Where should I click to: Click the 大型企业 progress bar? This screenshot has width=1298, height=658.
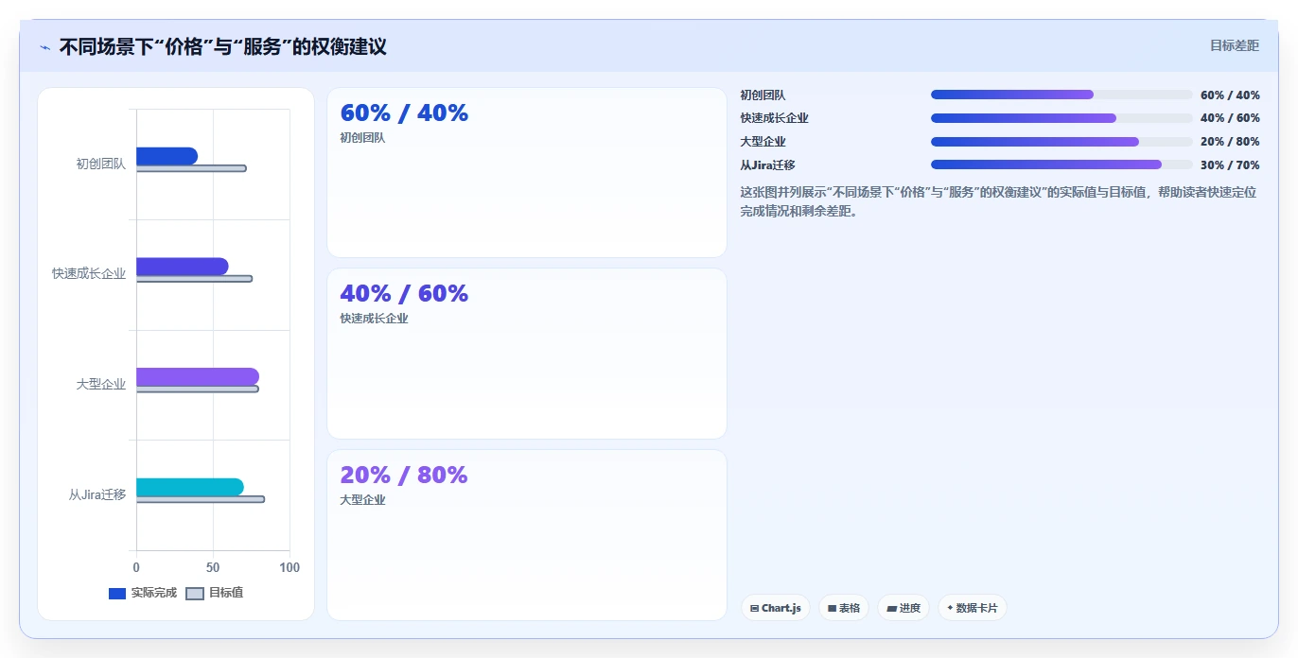1061,142
